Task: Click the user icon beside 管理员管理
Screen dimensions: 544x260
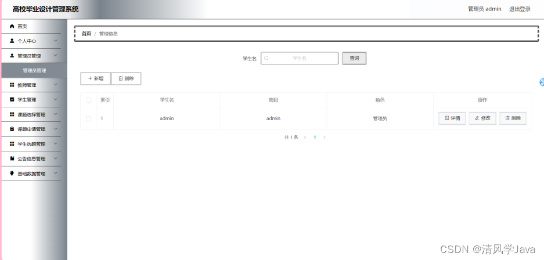Action: 12,56
